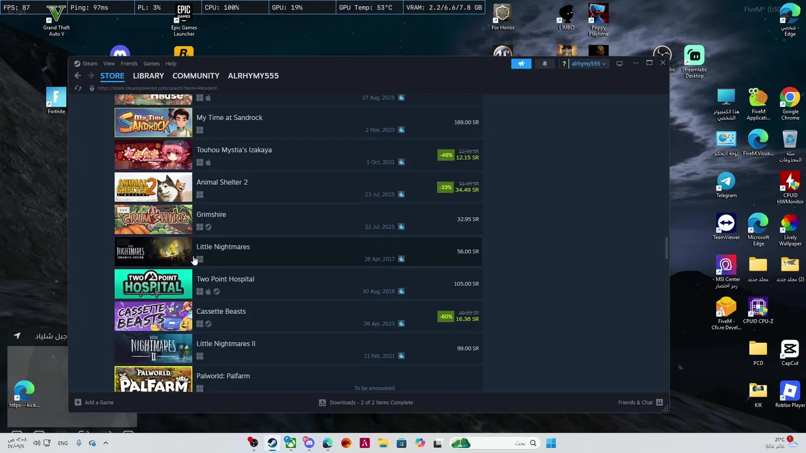Image resolution: width=806 pixels, height=453 pixels.
Task: Open the CPUID HWMonitor desktop shortcut
Action: [790, 187]
